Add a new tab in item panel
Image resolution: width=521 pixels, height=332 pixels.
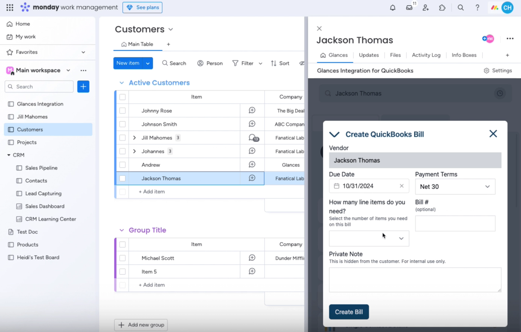[507, 55]
